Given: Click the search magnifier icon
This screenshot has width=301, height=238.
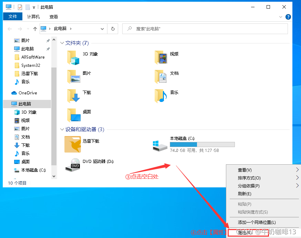Looking at the screenshot, I should pos(129,29).
